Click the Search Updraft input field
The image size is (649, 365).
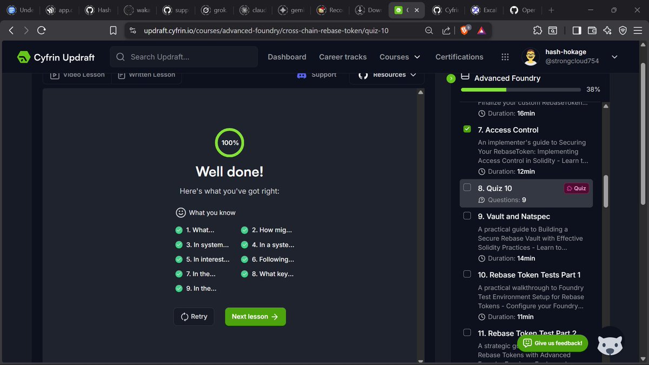(184, 57)
